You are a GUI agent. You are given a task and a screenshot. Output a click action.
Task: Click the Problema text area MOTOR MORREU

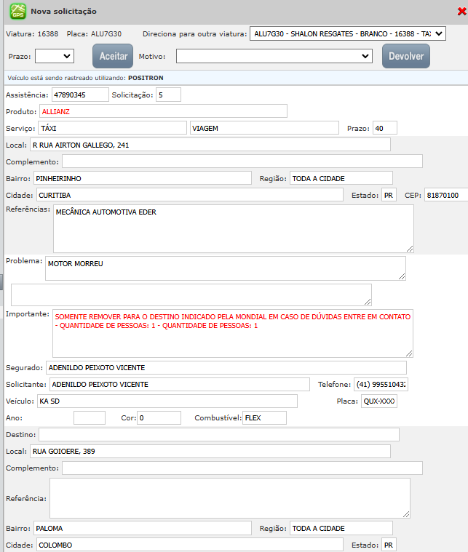pos(225,268)
